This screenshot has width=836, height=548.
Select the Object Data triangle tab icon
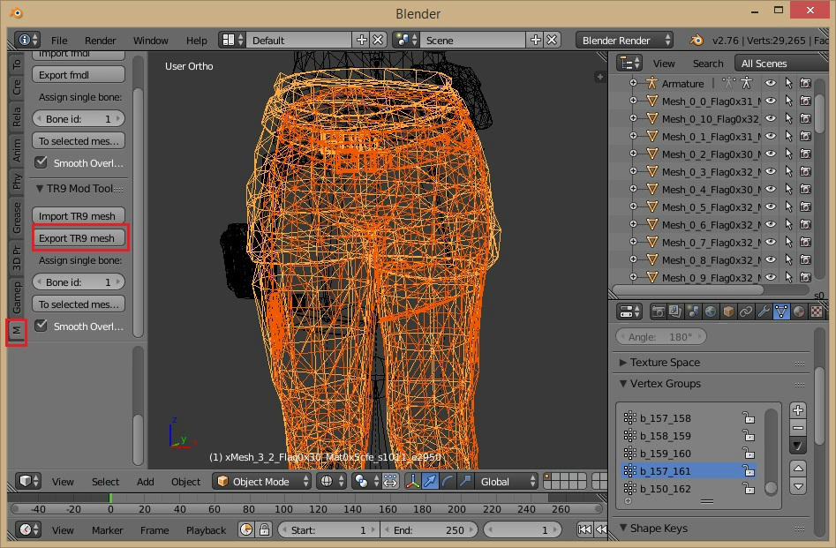click(781, 312)
